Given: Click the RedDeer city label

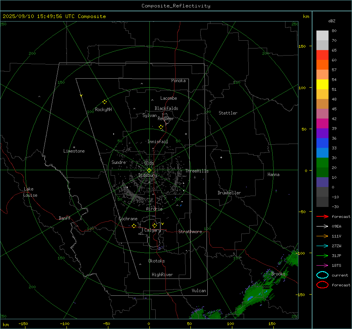Looking at the screenshot, I should (166, 119).
